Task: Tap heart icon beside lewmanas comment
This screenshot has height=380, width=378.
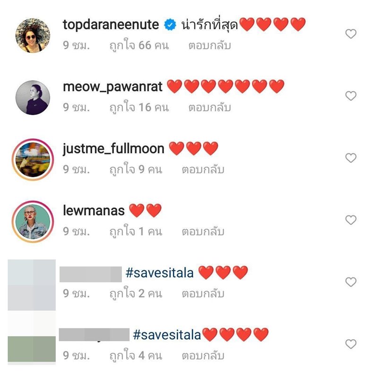Action: pos(351,220)
